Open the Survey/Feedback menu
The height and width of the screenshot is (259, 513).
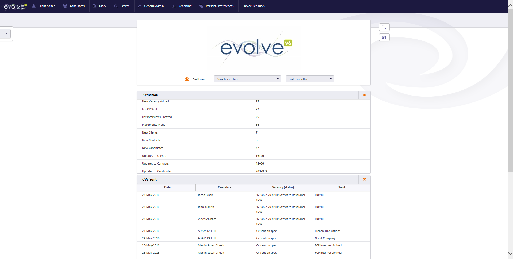254,6
